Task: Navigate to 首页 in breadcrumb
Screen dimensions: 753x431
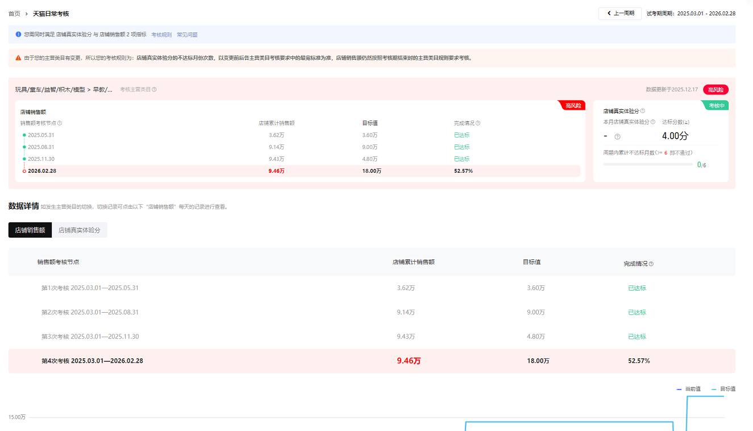Action: tap(14, 14)
